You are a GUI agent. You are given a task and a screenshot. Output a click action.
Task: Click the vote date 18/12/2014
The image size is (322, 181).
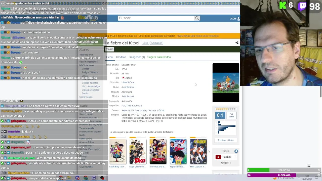[226, 163]
